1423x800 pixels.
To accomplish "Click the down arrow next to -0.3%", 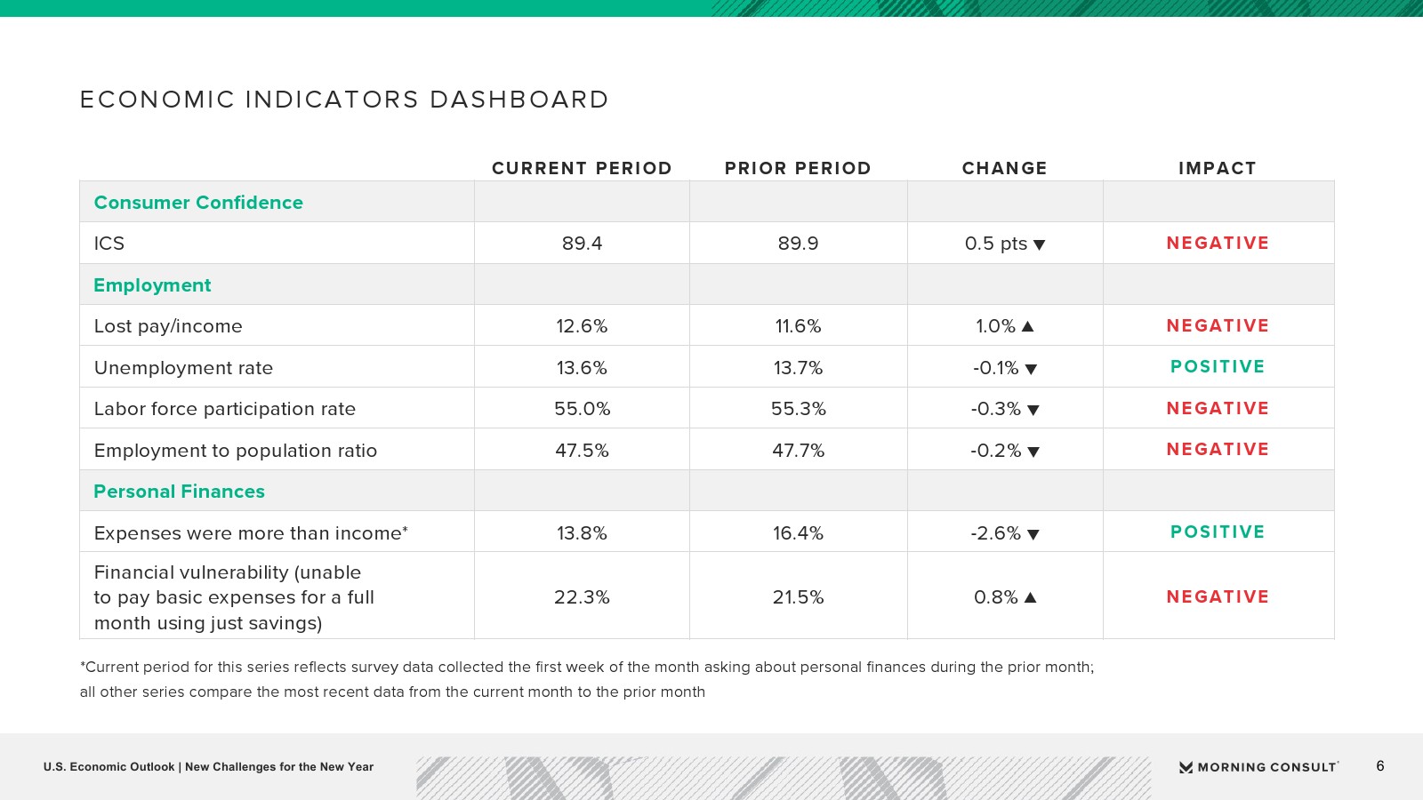I will coord(1033,411).
